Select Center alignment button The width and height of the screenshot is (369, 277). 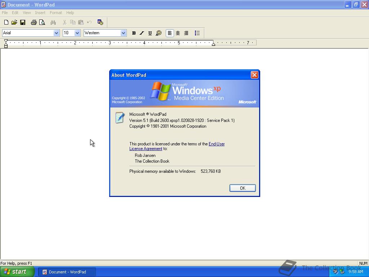tap(178, 33)
